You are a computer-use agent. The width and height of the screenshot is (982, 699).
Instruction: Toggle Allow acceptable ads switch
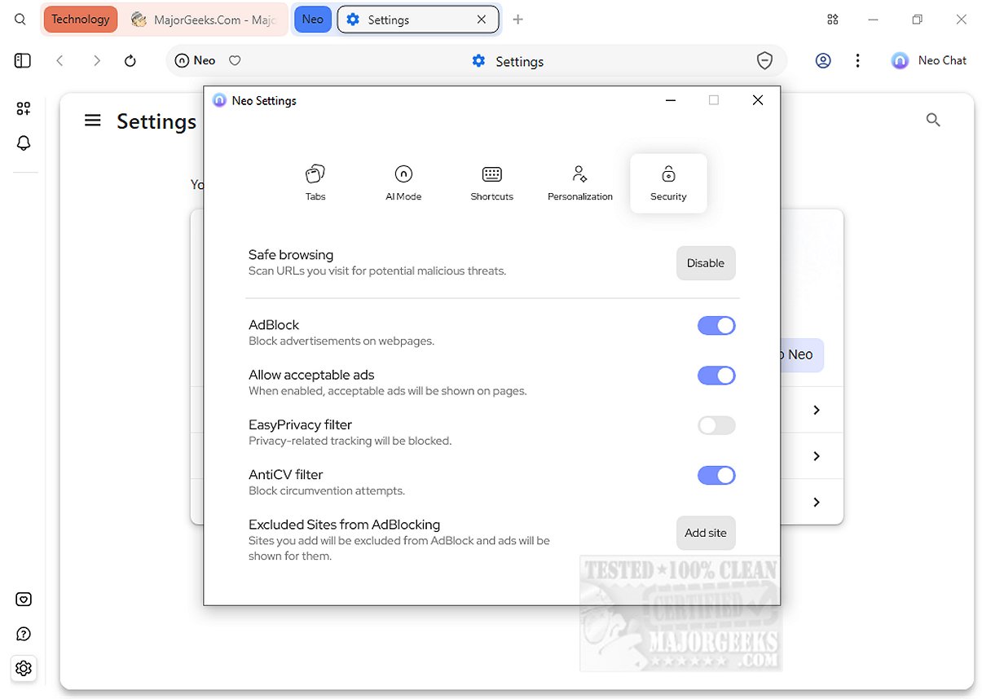(716, 376)
